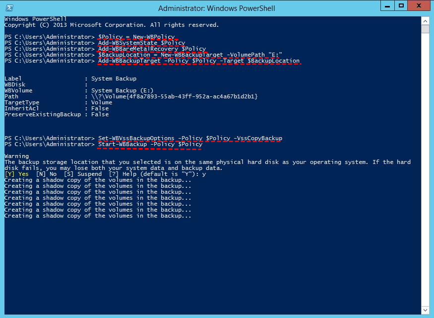This screenshot has width=434, height=318.
Task: Click the 'Add-WBBareMetalRecovery $Policy' command
Action: (x=152, y=49)
